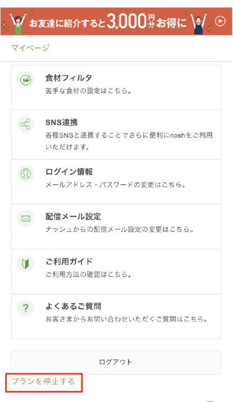Open the ご利用ガイド heading
The image size is (233, 402).
coord(69,262)
